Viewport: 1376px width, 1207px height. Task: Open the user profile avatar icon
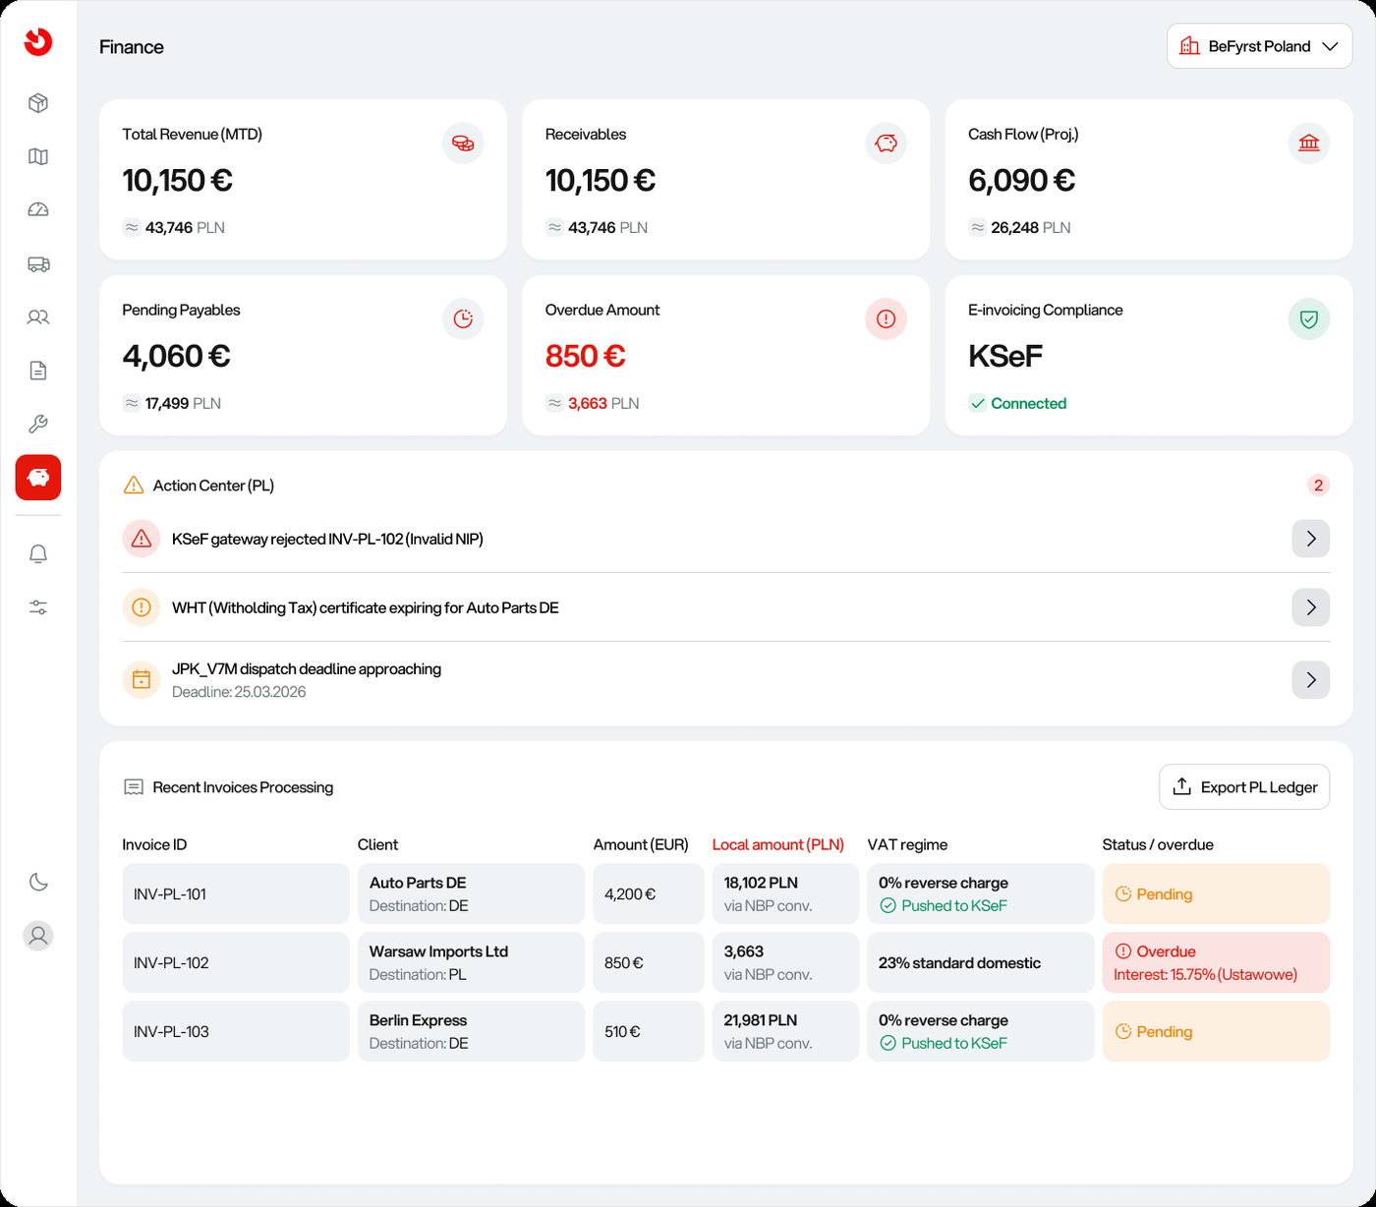[38, 936]
